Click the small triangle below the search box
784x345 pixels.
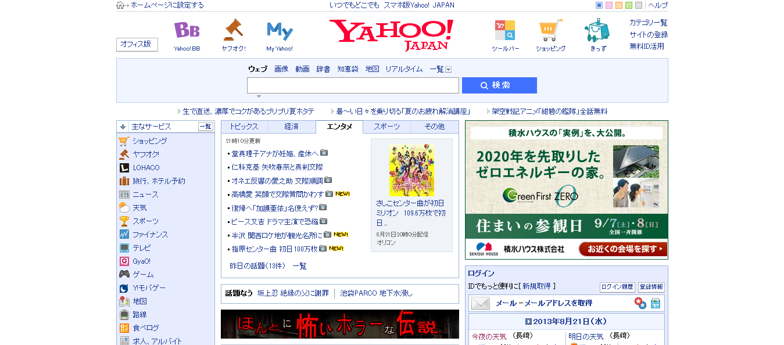coord(259,96)
